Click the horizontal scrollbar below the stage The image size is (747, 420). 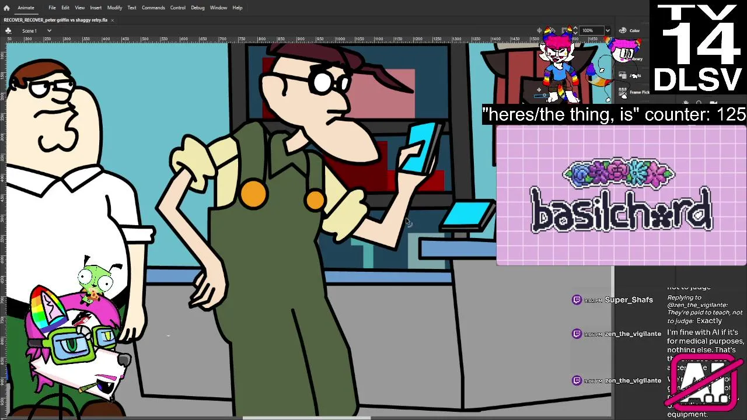tap(306, 417)
